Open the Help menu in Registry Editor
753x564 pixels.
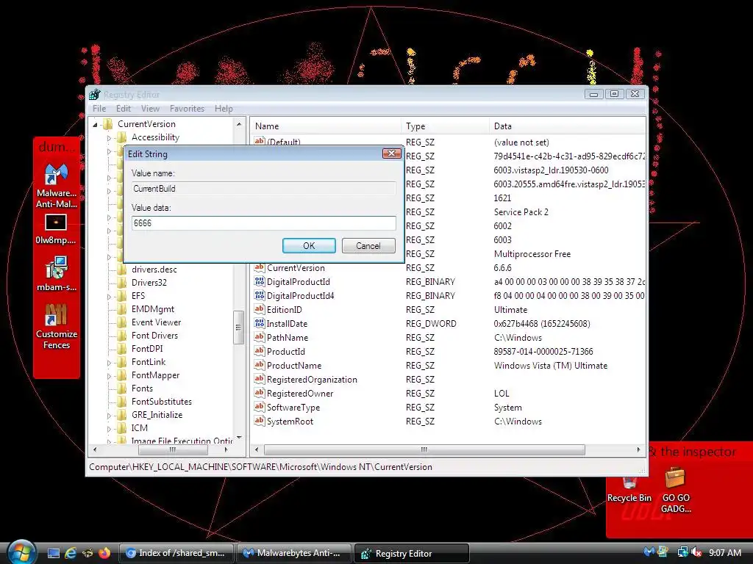point(224,109)
